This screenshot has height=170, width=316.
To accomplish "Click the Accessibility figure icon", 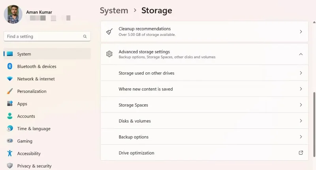I will coord(9,153).
